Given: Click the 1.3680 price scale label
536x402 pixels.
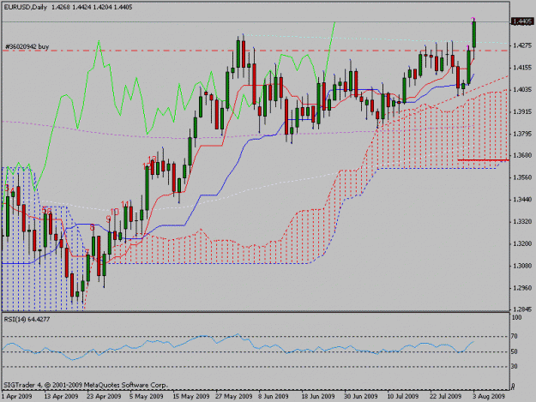Looking at the screenshot, I should point(522,155).
